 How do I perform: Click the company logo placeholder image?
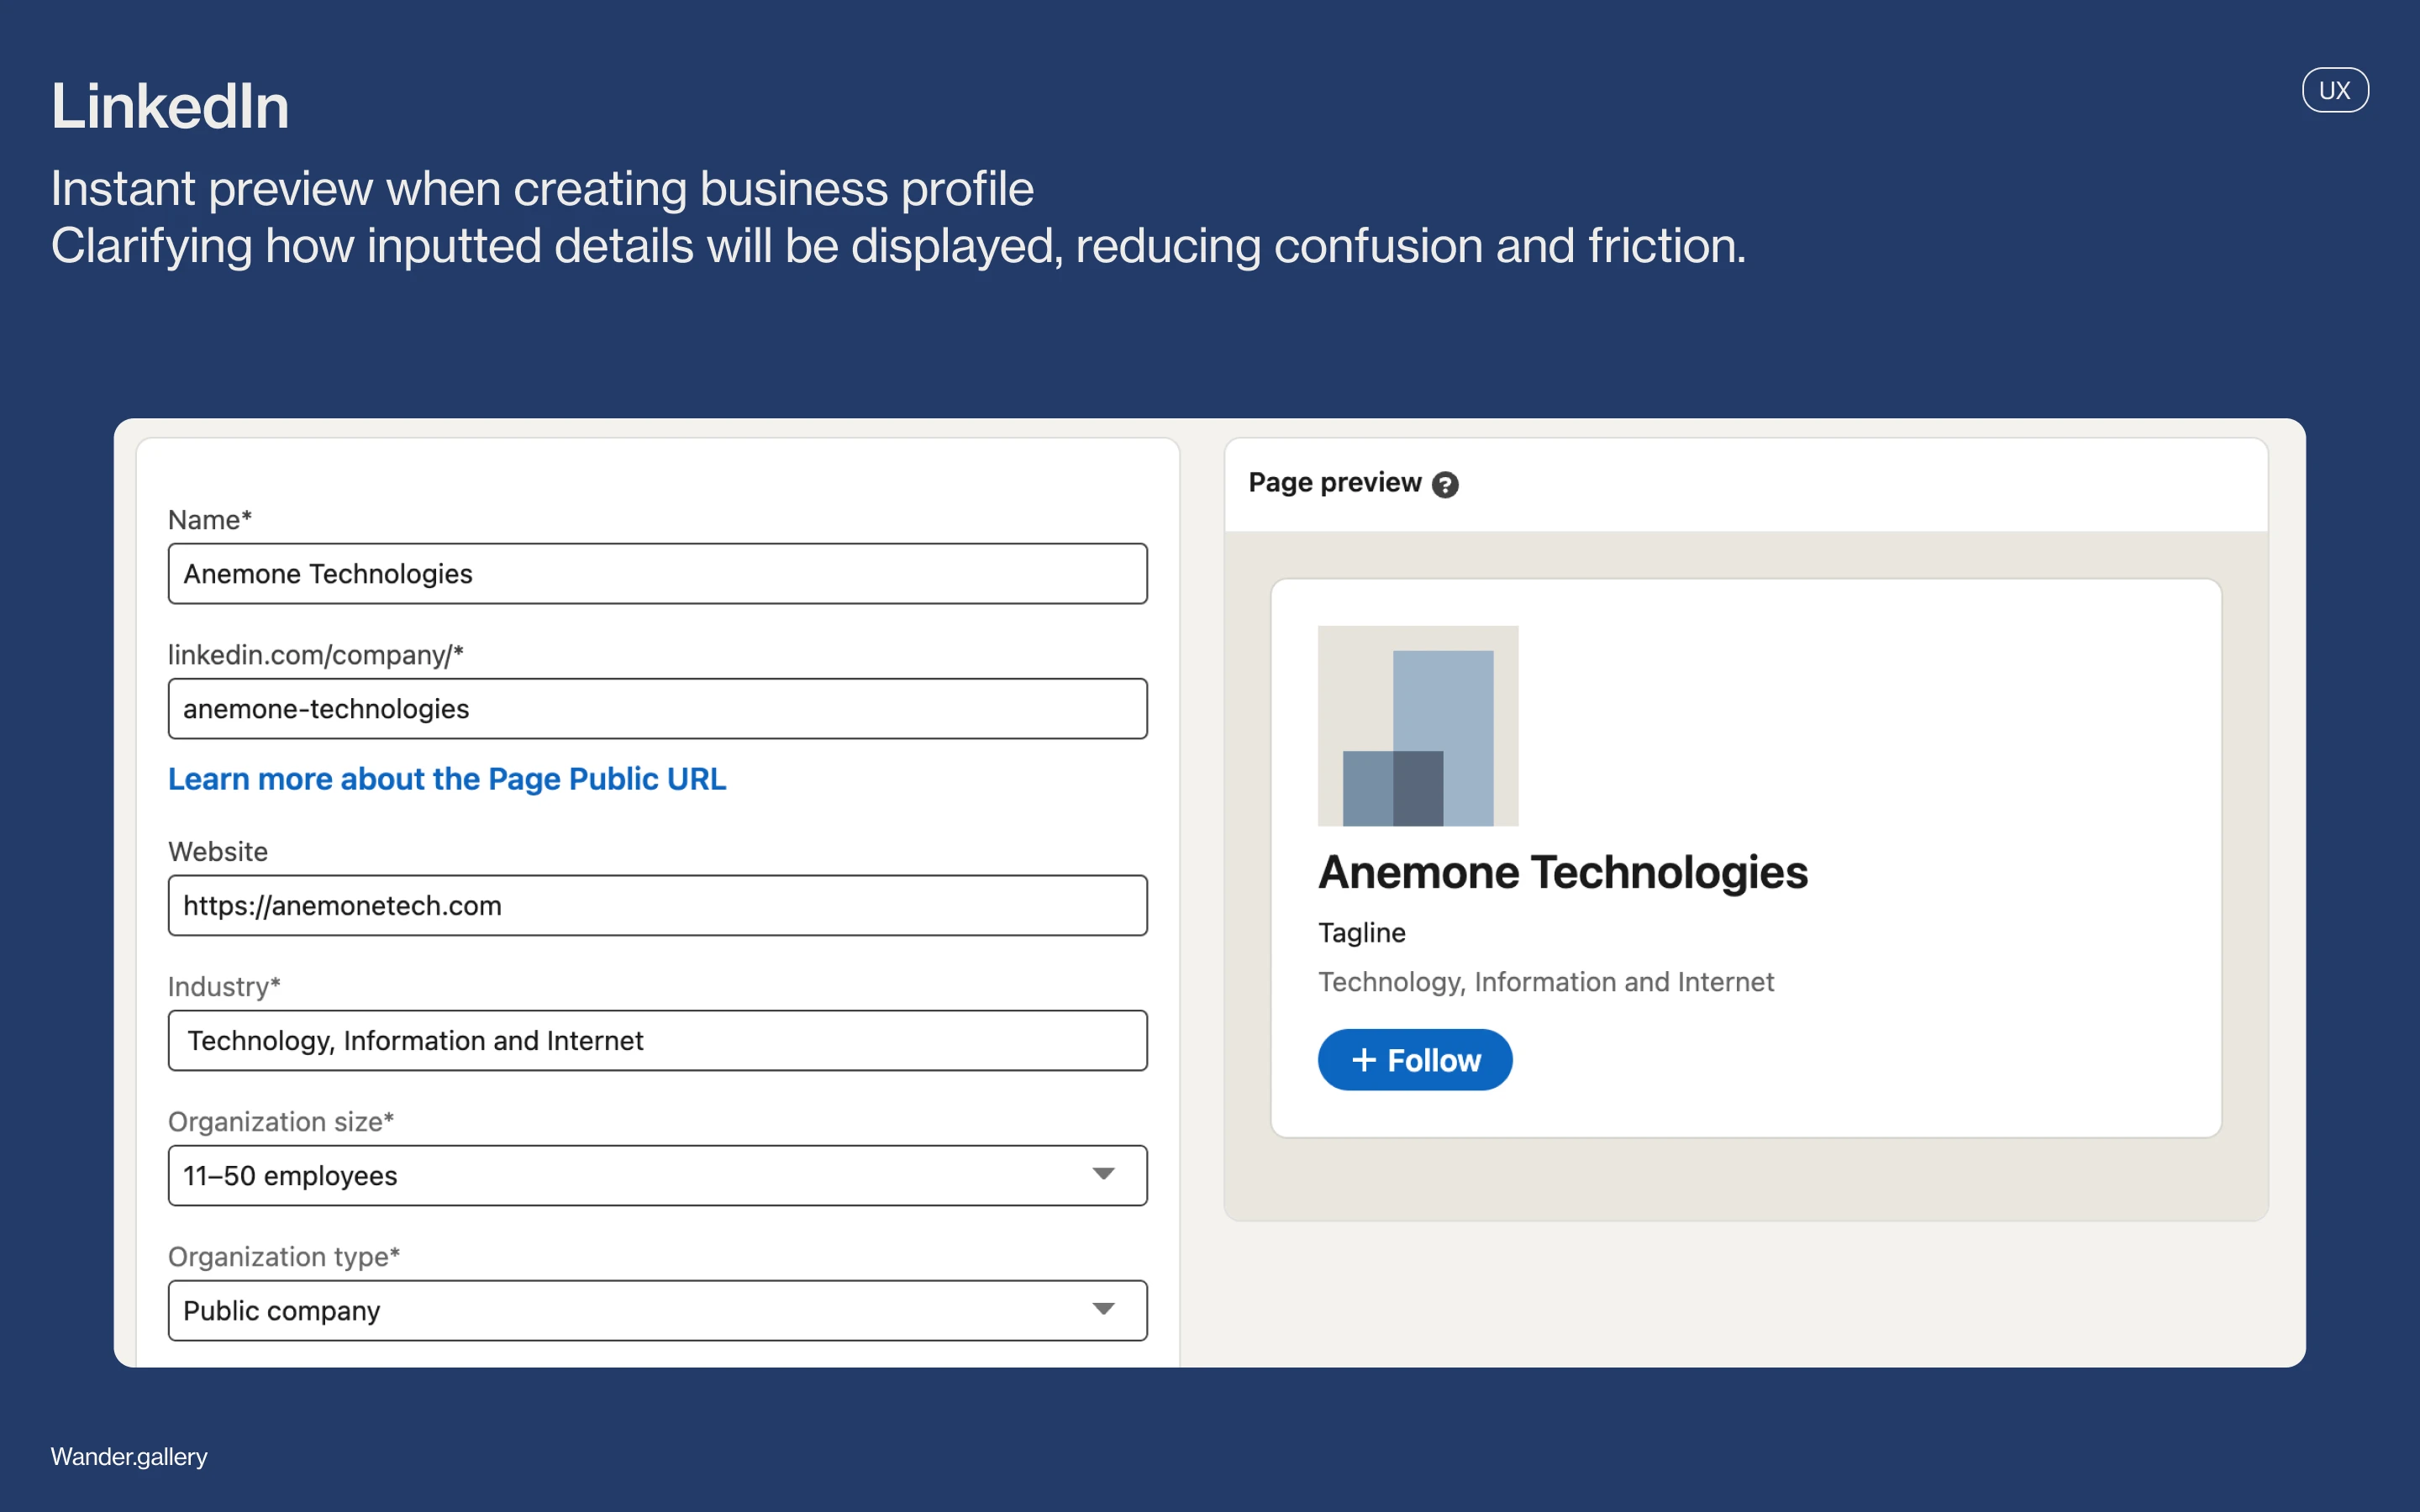pos(1417,726)
